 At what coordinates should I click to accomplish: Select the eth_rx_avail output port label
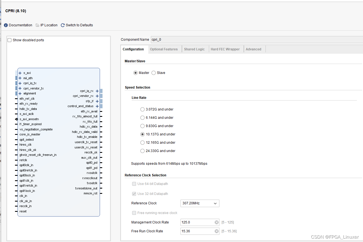pos(89,112)
